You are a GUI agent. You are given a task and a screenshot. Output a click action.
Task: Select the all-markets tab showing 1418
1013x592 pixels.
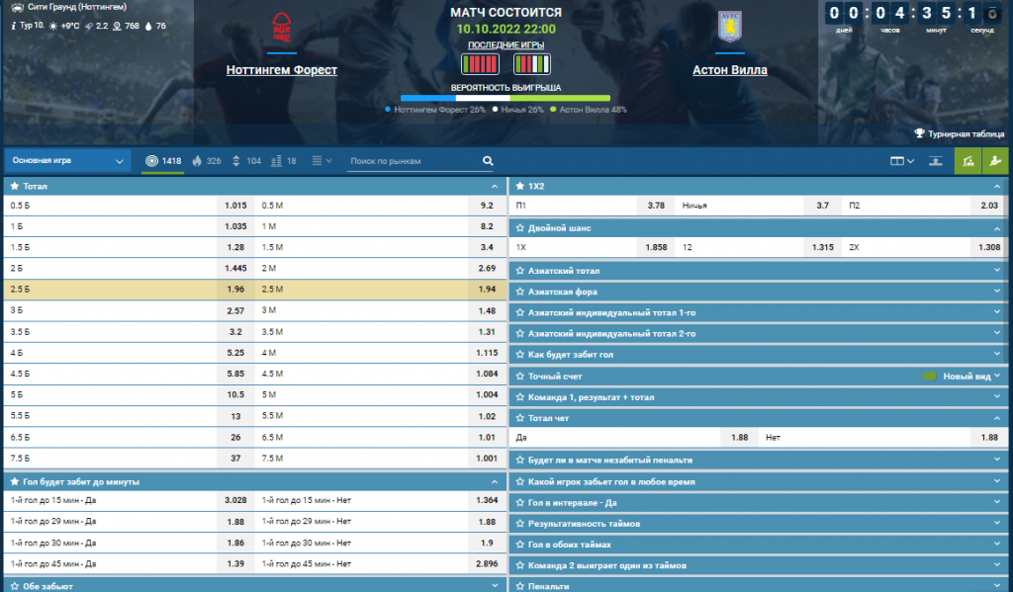(163, 161)
